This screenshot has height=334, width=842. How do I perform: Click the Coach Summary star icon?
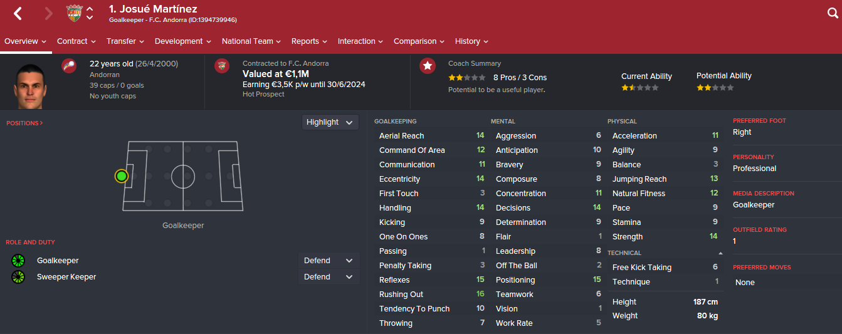(x=428, y=66)
